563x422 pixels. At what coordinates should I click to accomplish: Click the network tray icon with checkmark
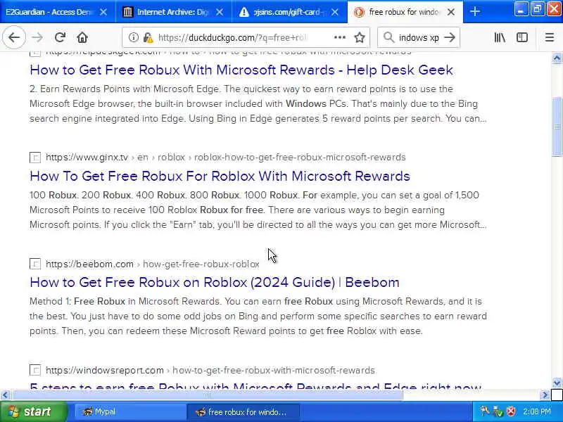498,411
